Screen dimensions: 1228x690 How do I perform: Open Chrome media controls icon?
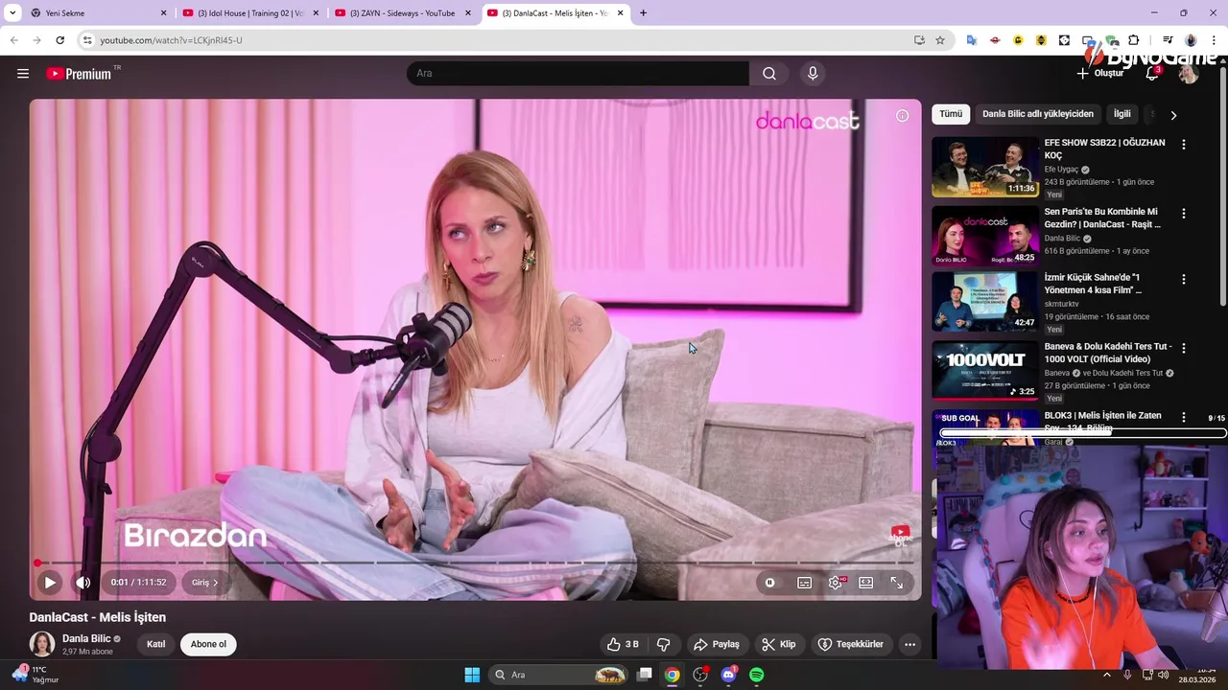1167,40
